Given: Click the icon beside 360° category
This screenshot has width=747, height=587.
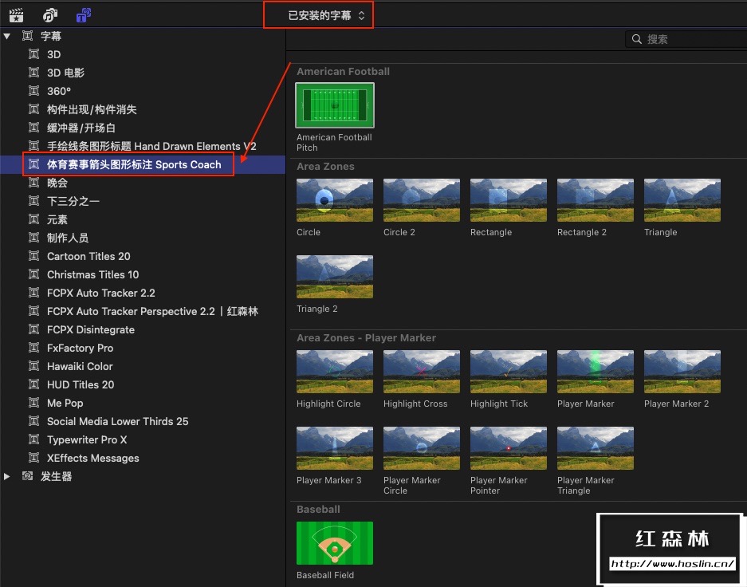Looking at the screenshot, I should (33, 91).
